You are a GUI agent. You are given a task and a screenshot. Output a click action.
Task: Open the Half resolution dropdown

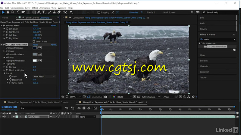coord(124,97)
